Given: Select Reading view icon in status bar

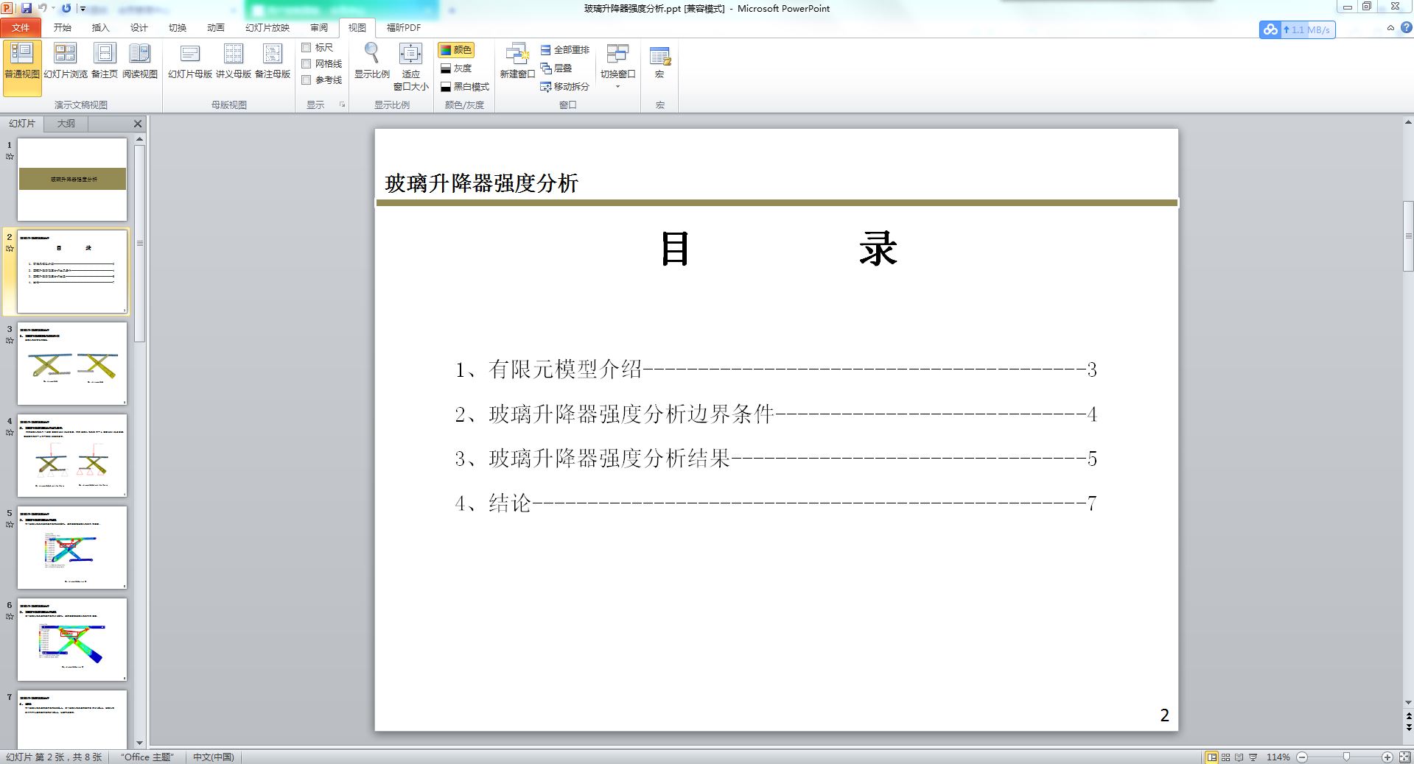Looking at the screenshot, I should [1239, 757].
